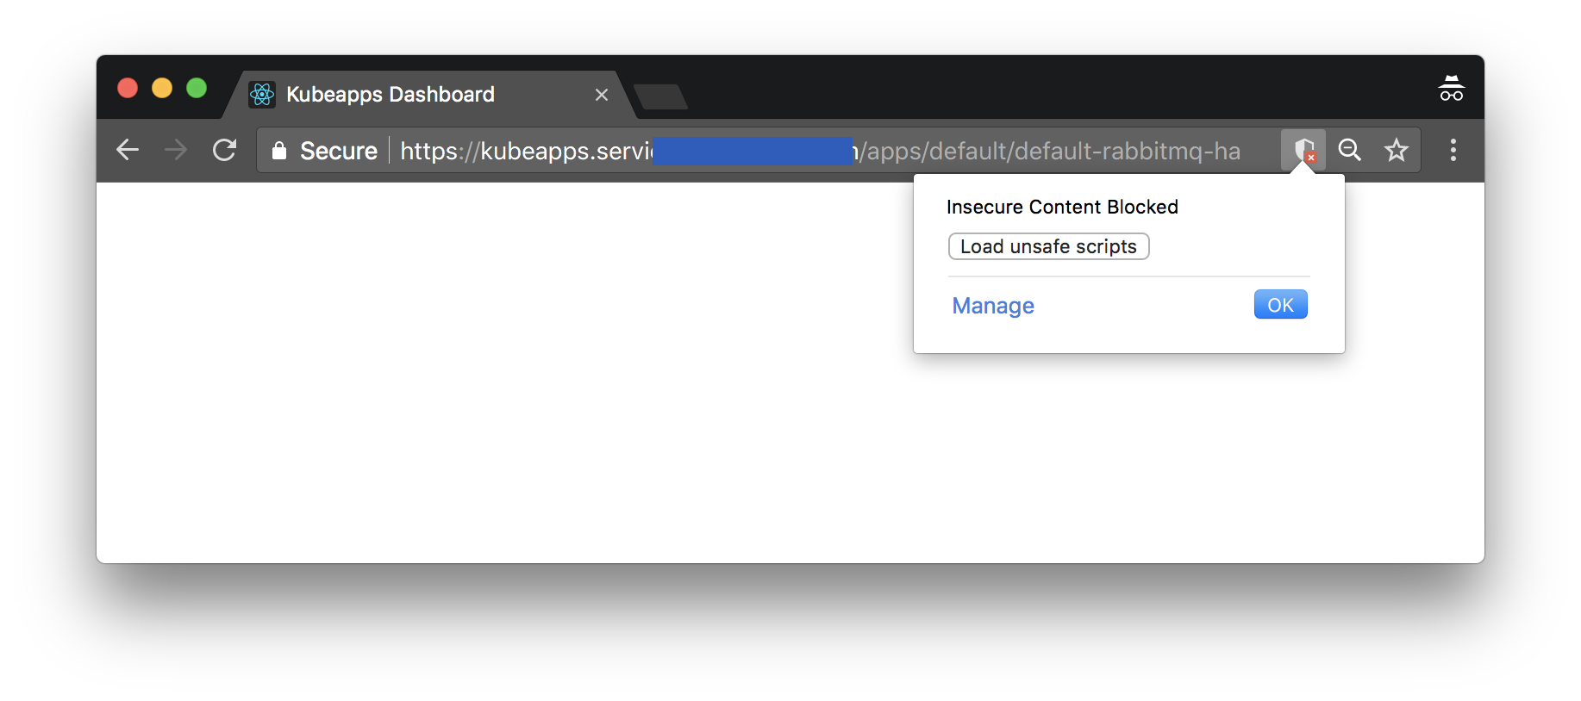Click the yellow minimize traffic light button

pyautogui.click(x=161, y=87)
